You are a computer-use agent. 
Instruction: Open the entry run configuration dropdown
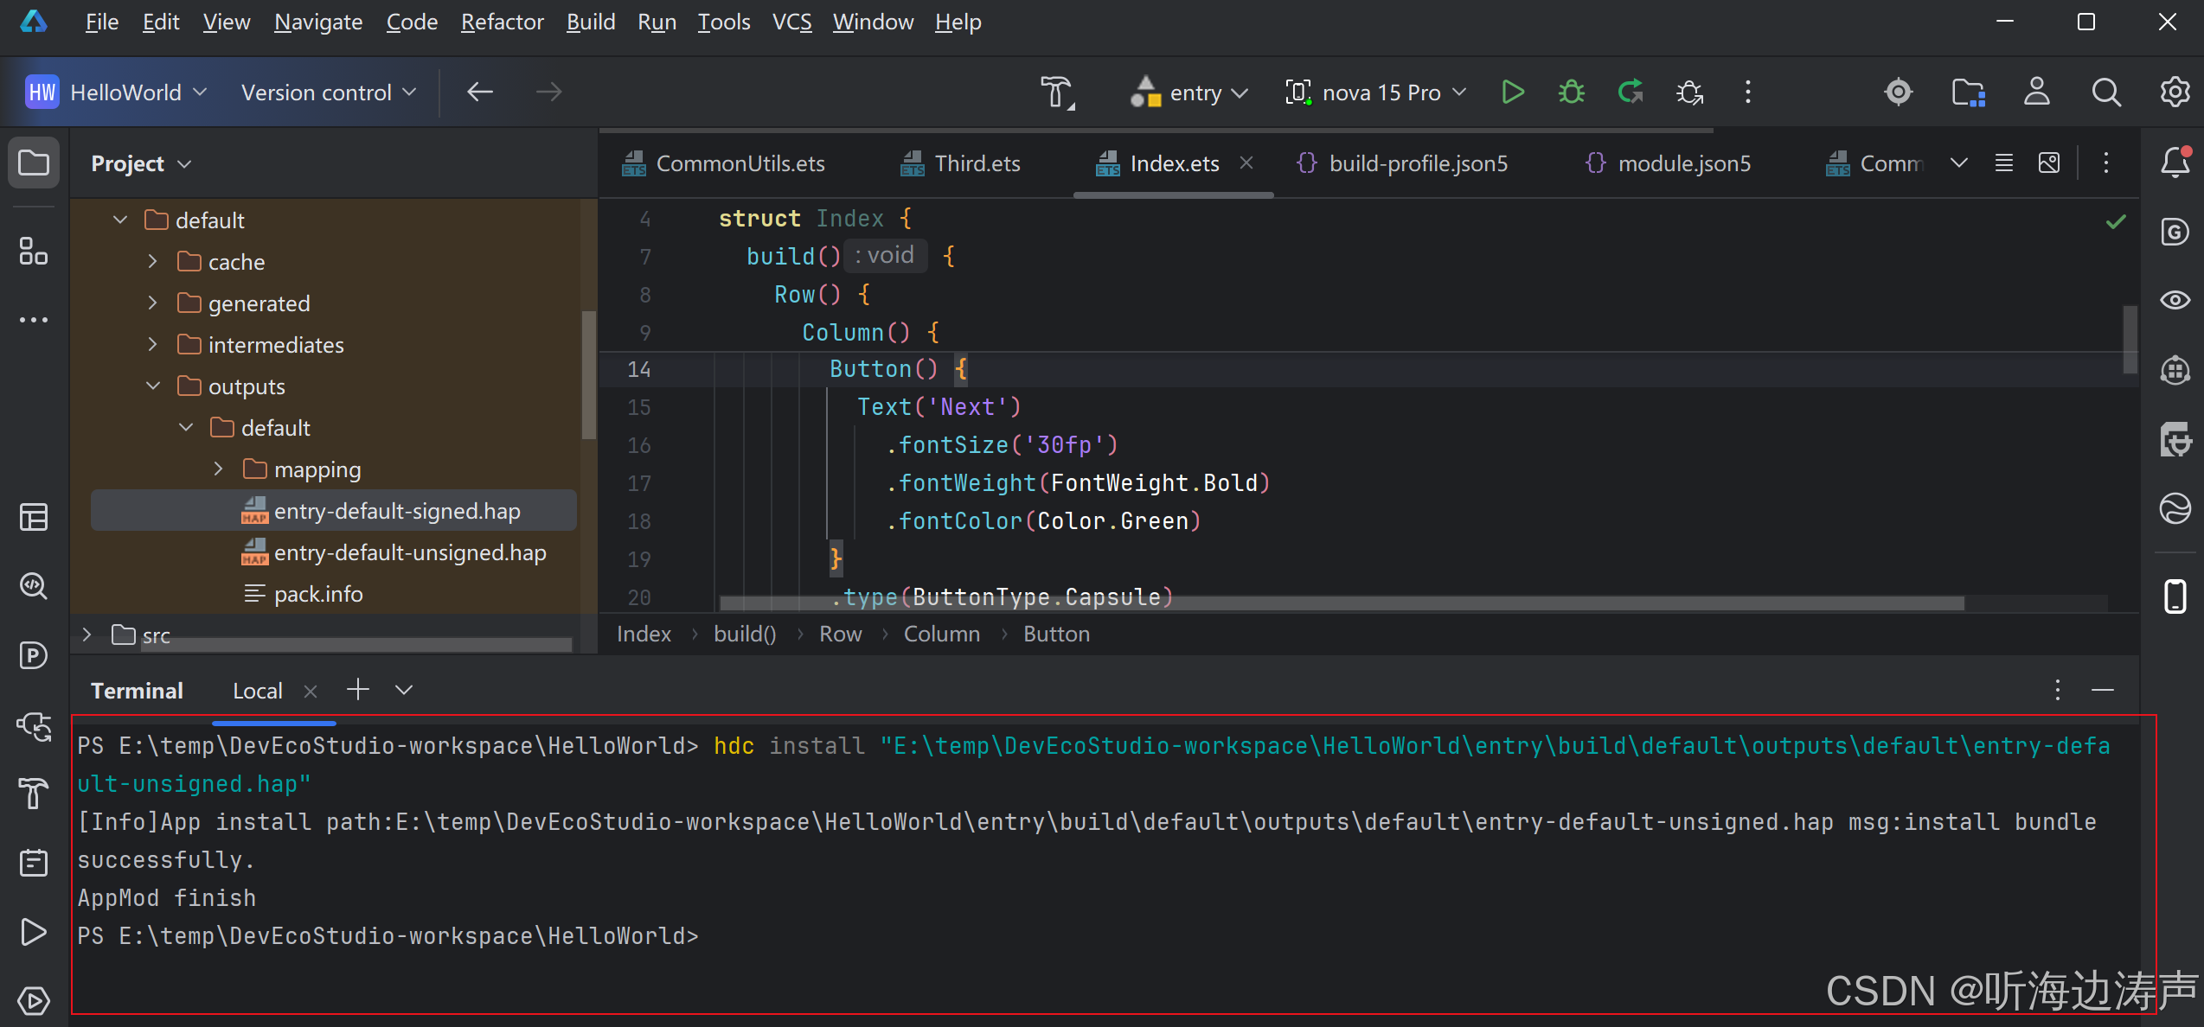1189,92
